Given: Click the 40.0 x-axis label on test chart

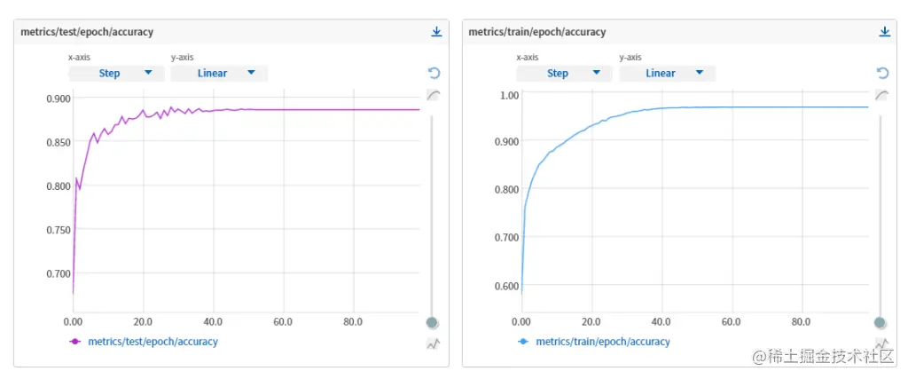Looking at the screenshot, I should point(213,321).
